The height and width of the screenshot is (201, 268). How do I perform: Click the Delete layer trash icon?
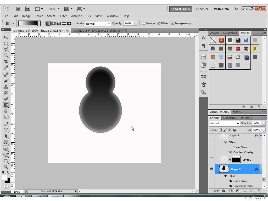point(259,191)
